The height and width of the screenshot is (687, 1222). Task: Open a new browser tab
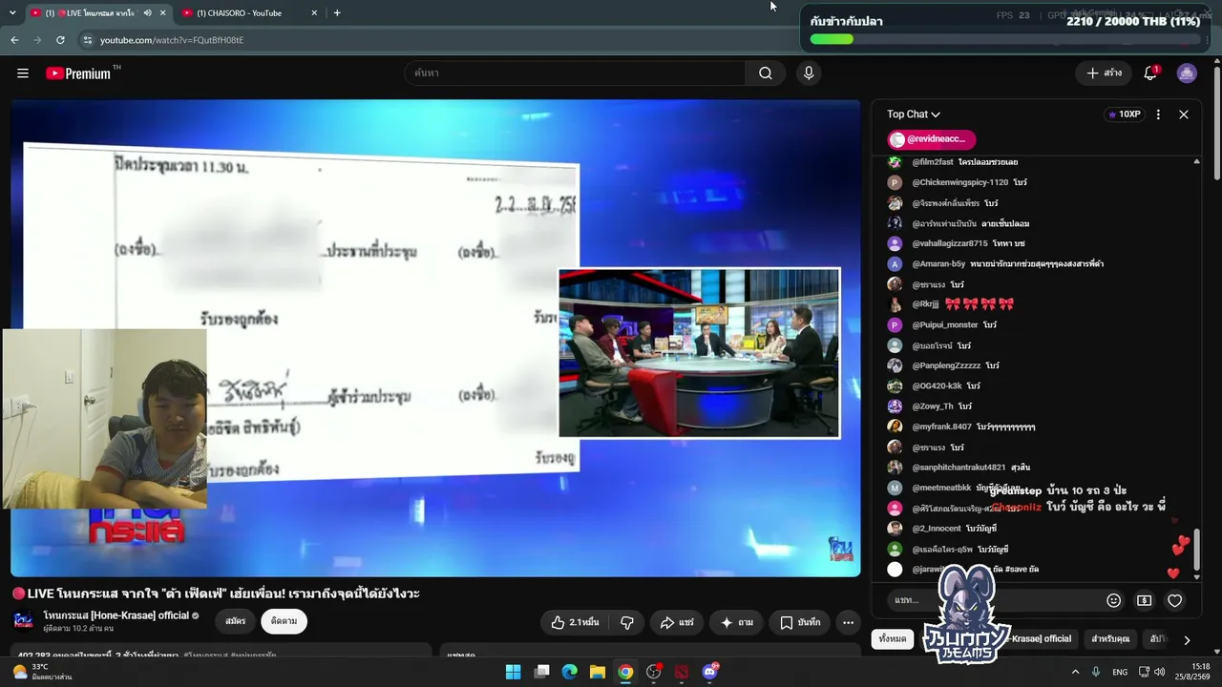(x=337, y=12)
